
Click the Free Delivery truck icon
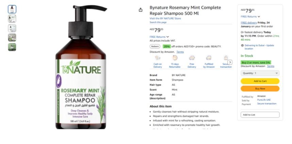tap(192, 58)
